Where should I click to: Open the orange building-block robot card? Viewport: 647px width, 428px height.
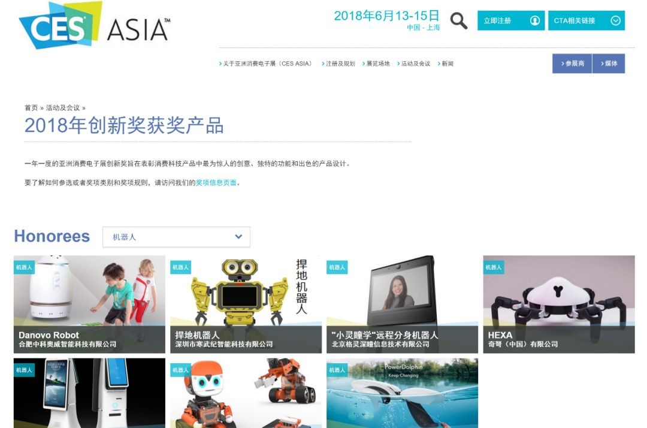246,393
